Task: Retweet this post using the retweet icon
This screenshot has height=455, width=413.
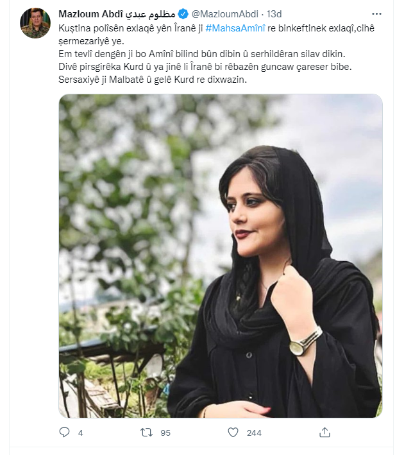Action: 146,433
